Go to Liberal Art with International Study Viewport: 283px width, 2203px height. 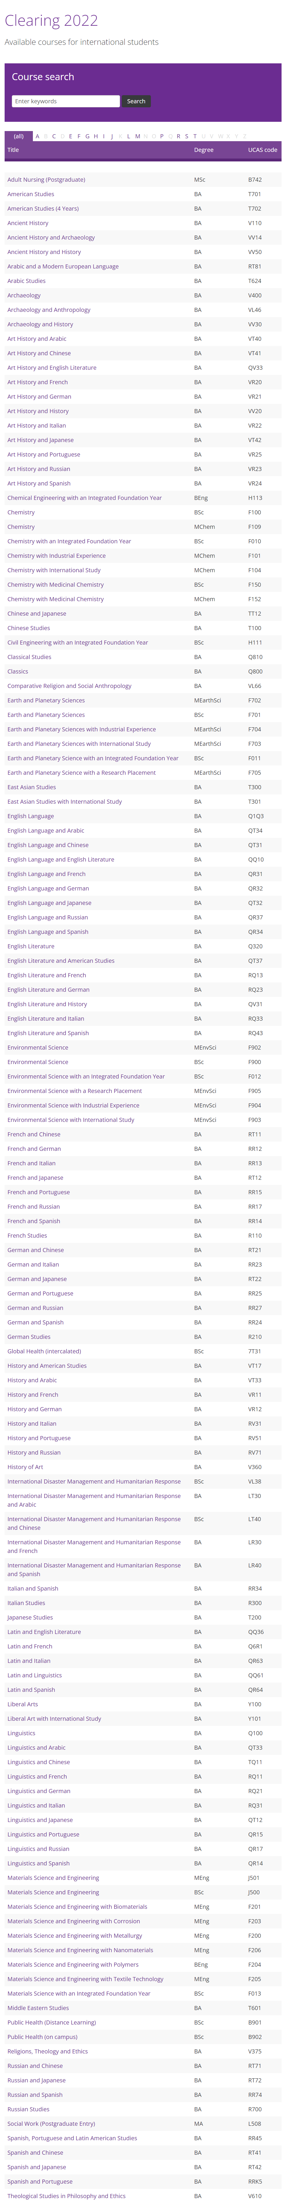(54, 1718)
